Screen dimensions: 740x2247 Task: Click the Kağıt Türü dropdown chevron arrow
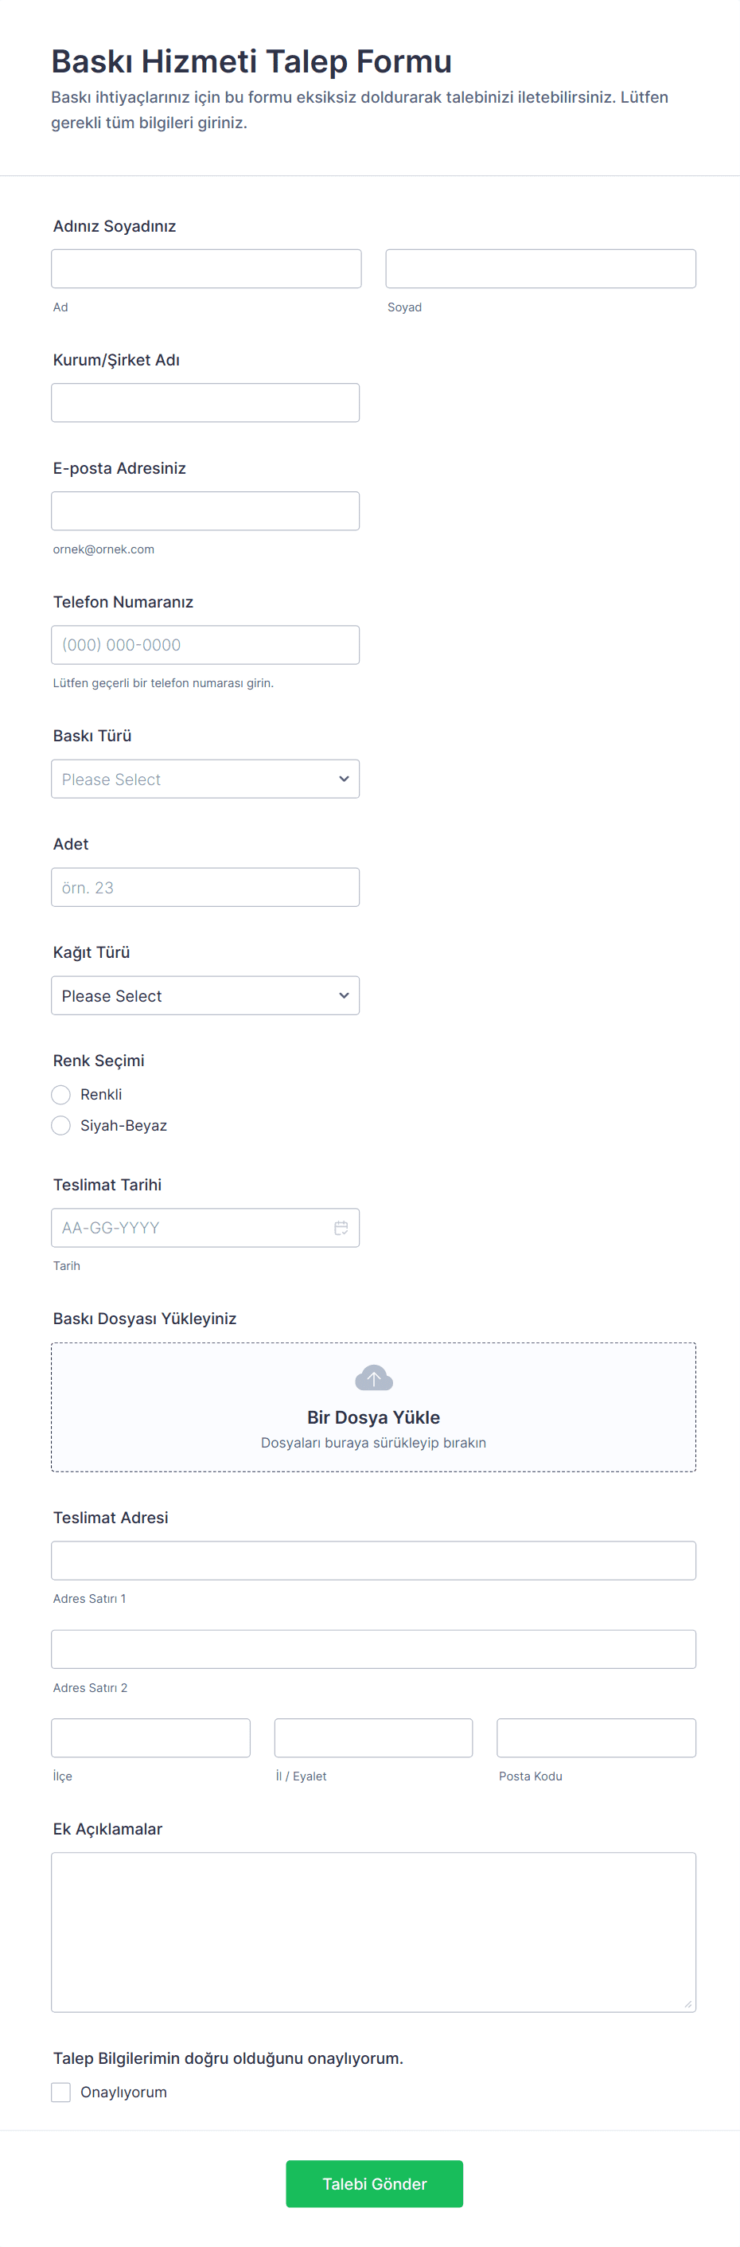point(344,995)
